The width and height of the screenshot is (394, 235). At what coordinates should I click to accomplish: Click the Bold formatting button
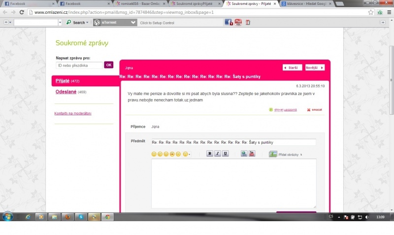pos(210,154)
